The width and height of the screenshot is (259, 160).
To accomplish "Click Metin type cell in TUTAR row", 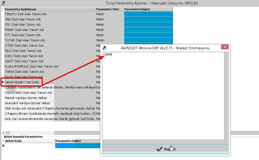I will (x=110, y=40).
